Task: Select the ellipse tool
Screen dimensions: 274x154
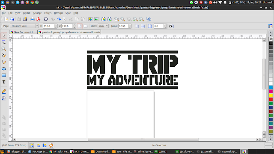Action: [4, 69]
